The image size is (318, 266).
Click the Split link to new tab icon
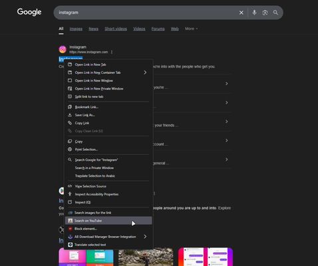70,96
